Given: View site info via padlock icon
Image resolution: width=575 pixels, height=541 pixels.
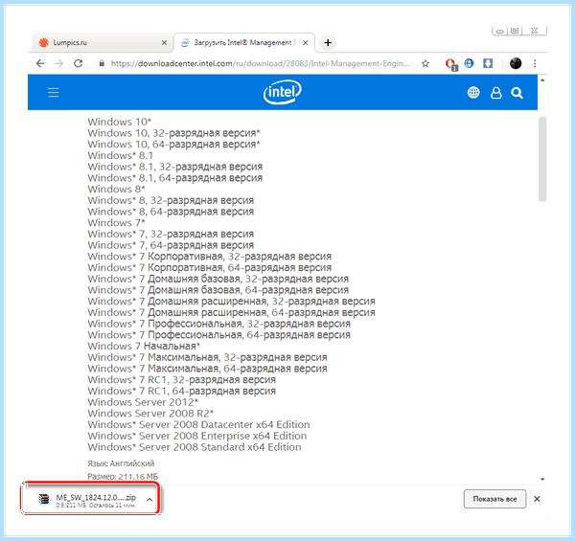Looking at the screenshot, I should click(102, 63).
